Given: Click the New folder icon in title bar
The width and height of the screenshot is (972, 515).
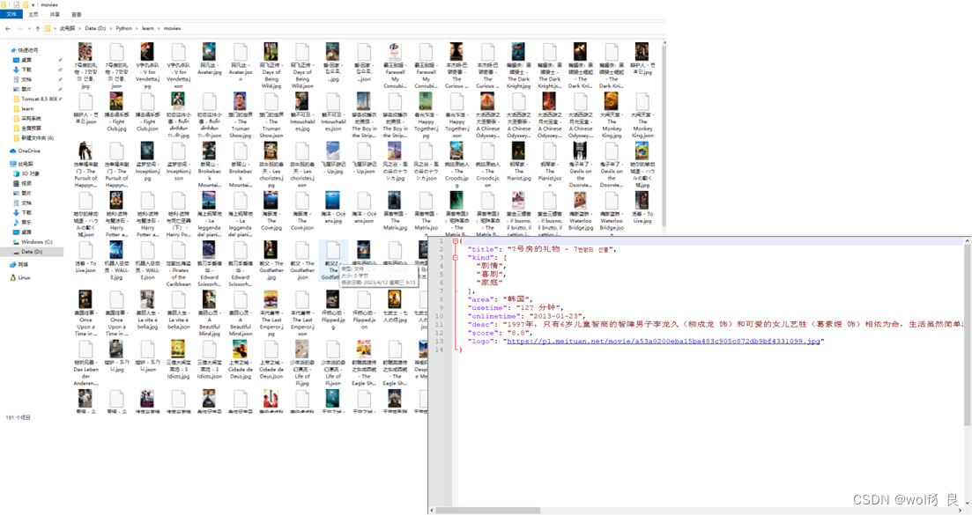Looking at the screenshot, I should click(25, 4).
